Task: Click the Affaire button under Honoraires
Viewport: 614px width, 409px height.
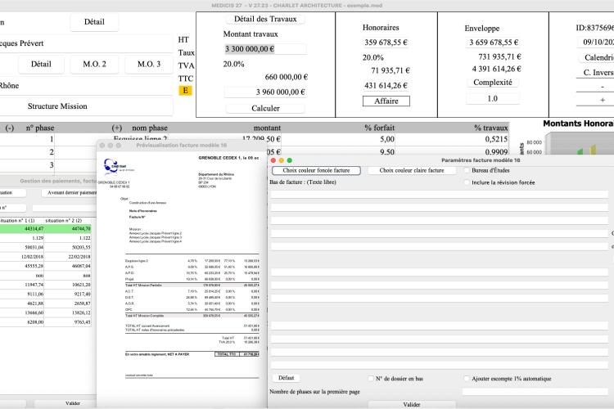Action: click(x=386, y=101)
